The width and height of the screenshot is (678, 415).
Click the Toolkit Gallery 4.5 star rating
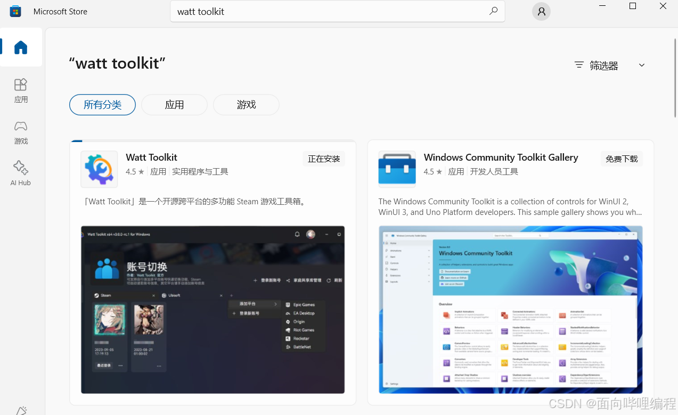click(x=432, y=171)
